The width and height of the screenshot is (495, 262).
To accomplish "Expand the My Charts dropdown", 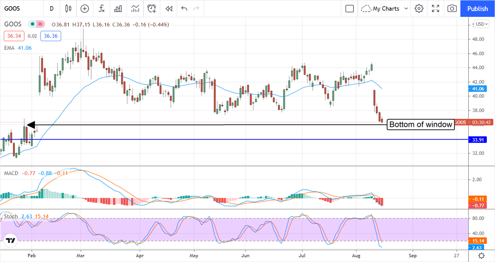I will tap(385, 8).
